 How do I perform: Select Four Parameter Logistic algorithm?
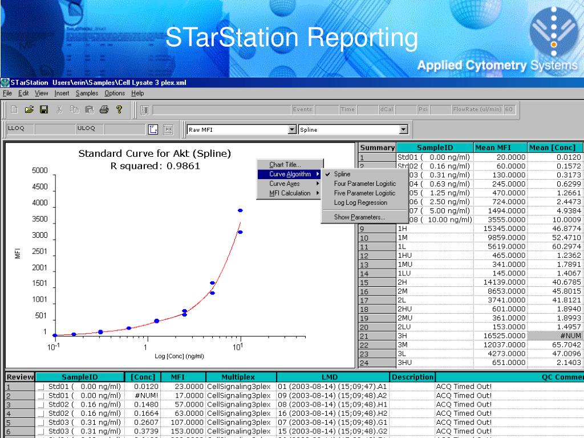[x=364, y=184]
